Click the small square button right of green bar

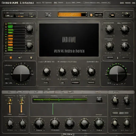[99, 99]
